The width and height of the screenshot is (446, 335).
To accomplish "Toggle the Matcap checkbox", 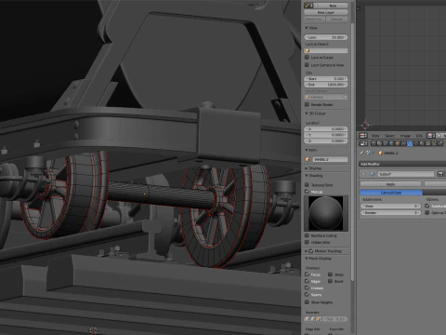I will click(307, 192).
